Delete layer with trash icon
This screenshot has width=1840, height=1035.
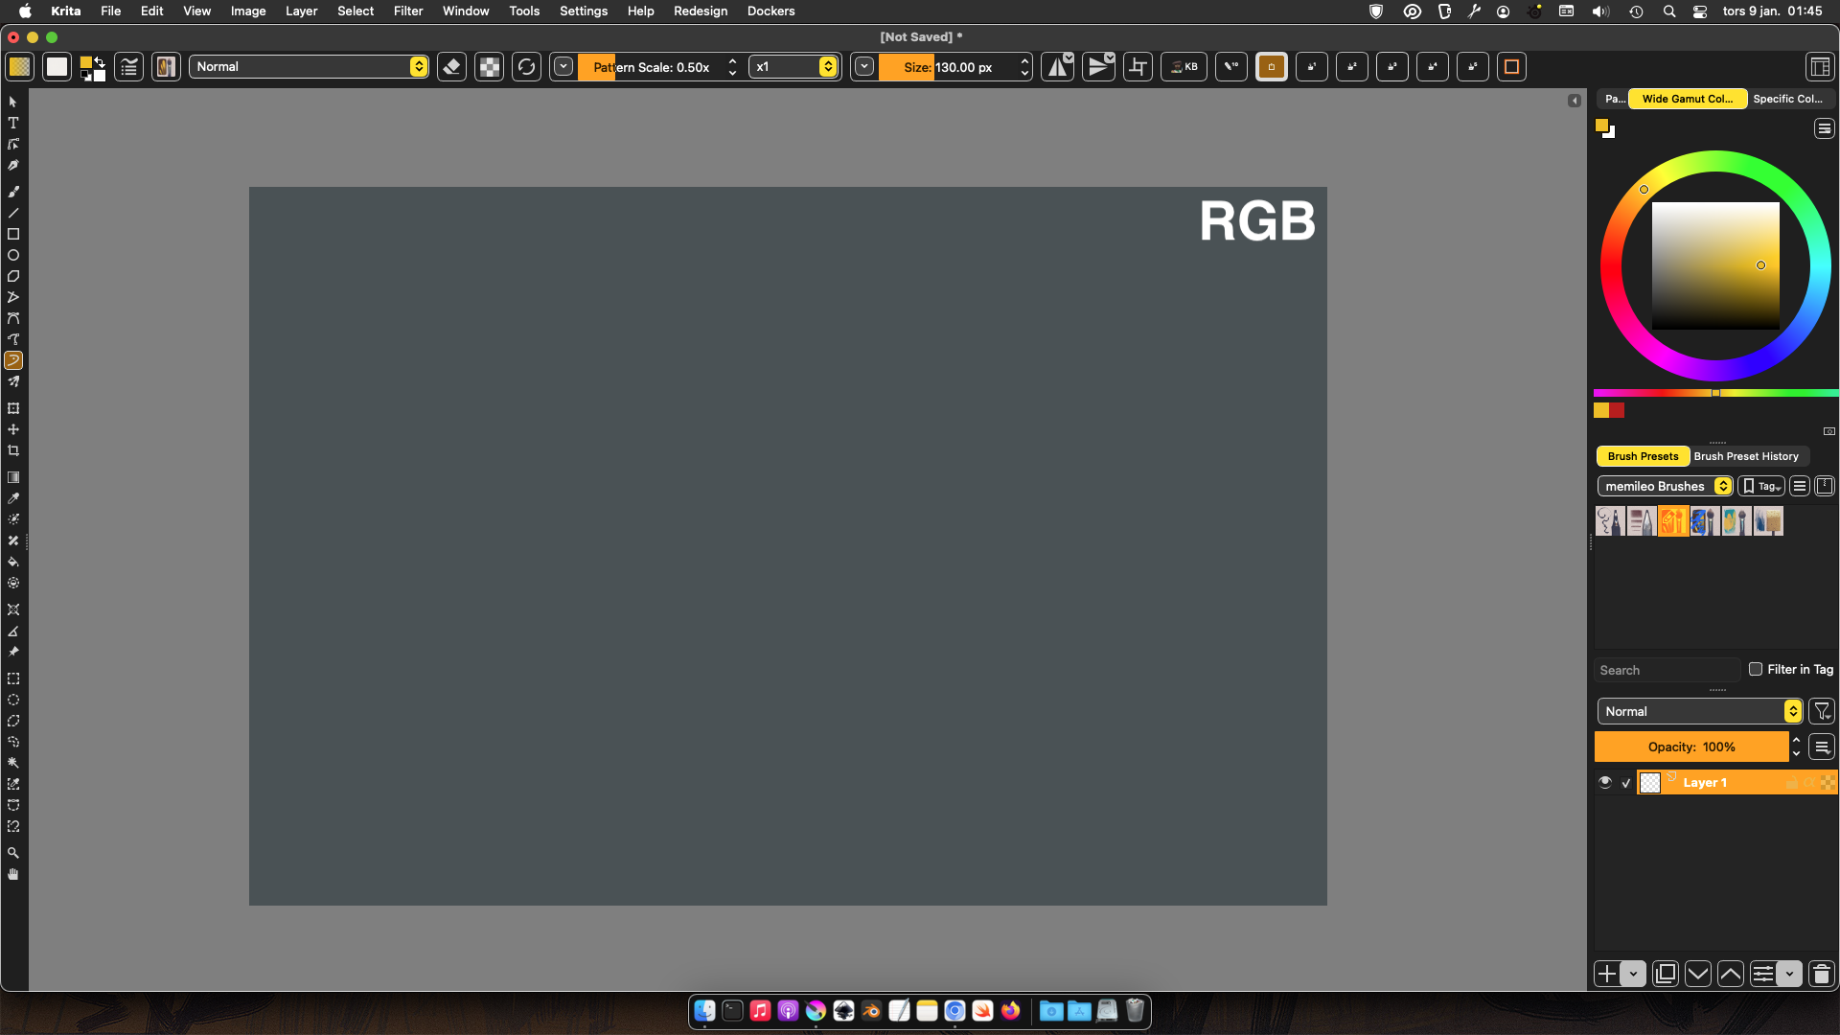tap(1821, 974)
